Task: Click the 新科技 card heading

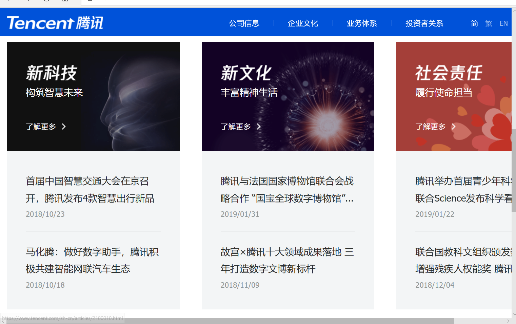Action: click(x=52, y=73)
